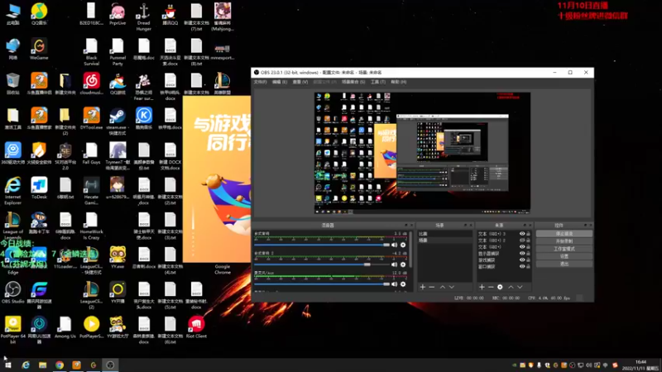The width and height of the screenshot is (662, 372).
Task: Toggle visibility of 文本 (GDI+) 2 source
Action: pos(522,241)
